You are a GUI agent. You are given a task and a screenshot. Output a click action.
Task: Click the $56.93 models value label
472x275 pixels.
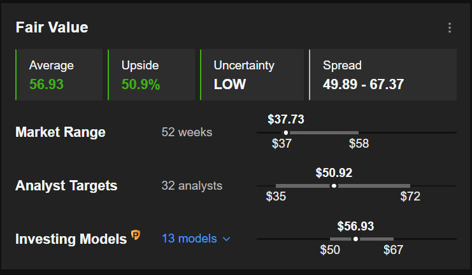(355, 226)
